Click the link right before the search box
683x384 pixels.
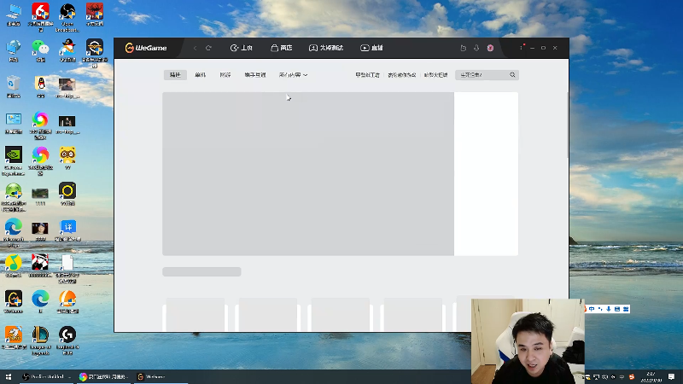(436, 75)
